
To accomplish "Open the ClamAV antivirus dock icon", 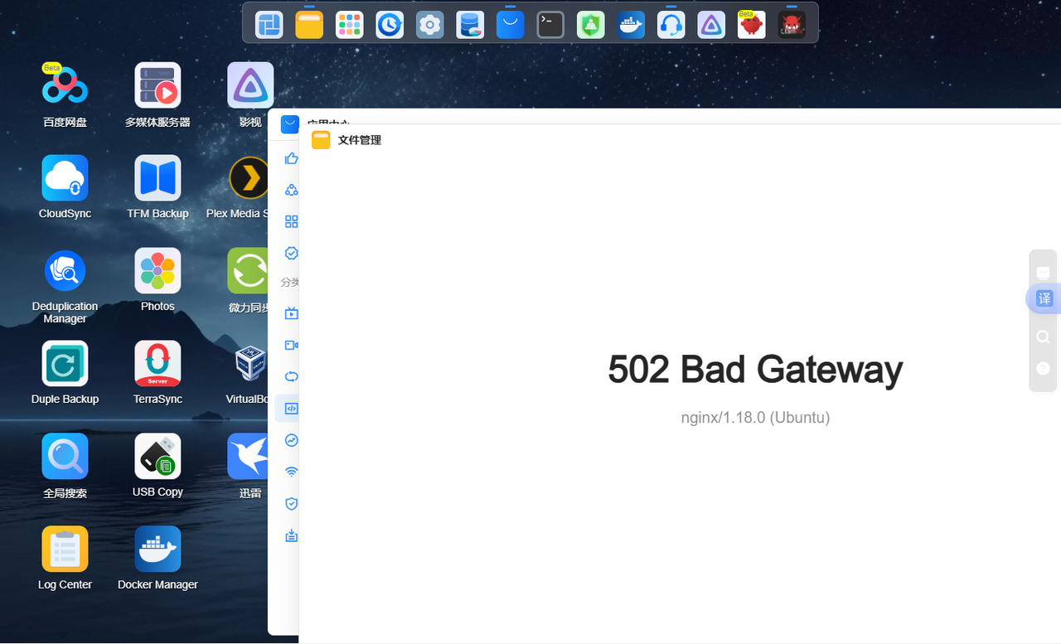I will pyautogui.click(x=792, y=25).
